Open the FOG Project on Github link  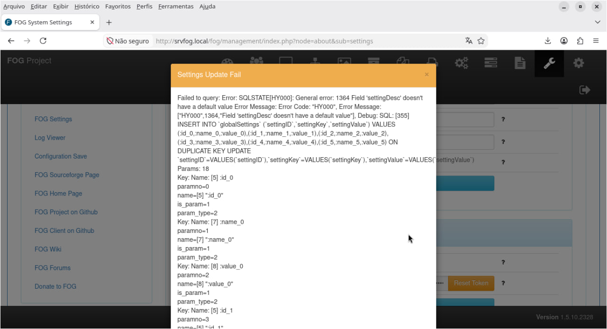66,212
